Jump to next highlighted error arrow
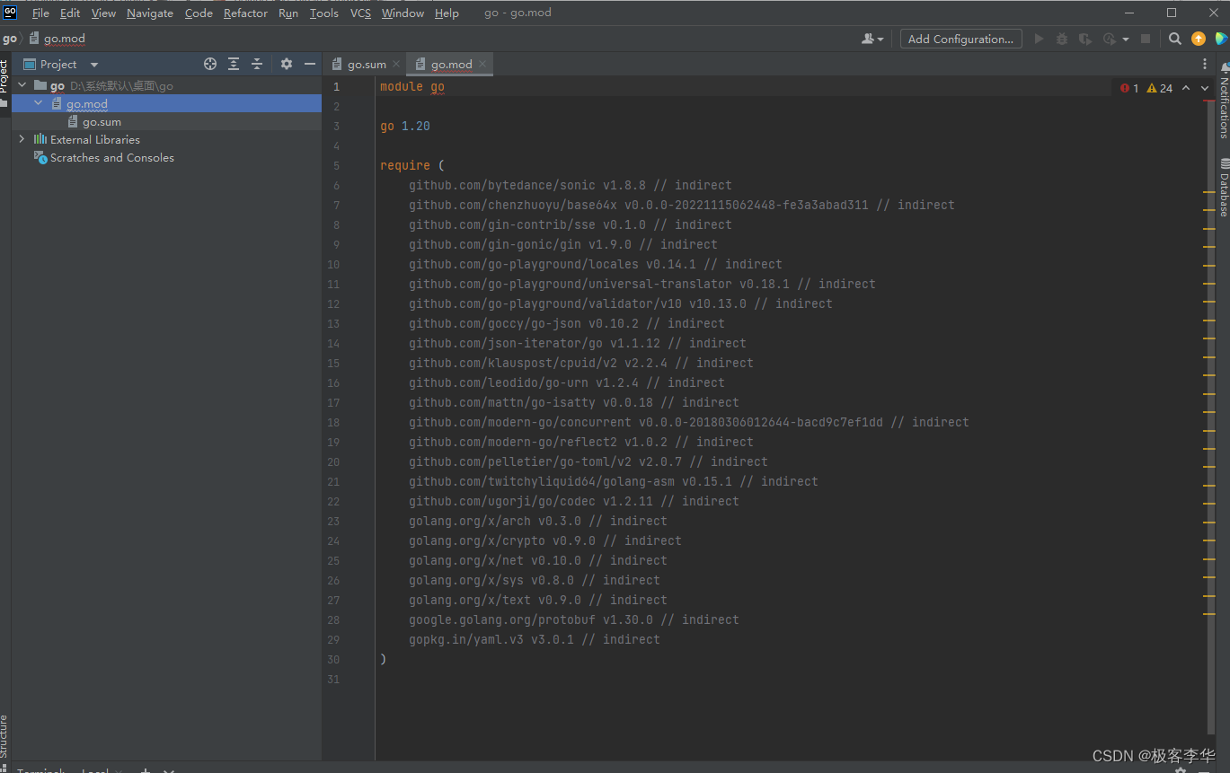Image resolution: width=1230 pixels, height=773 pixels. click(1205, 88)
